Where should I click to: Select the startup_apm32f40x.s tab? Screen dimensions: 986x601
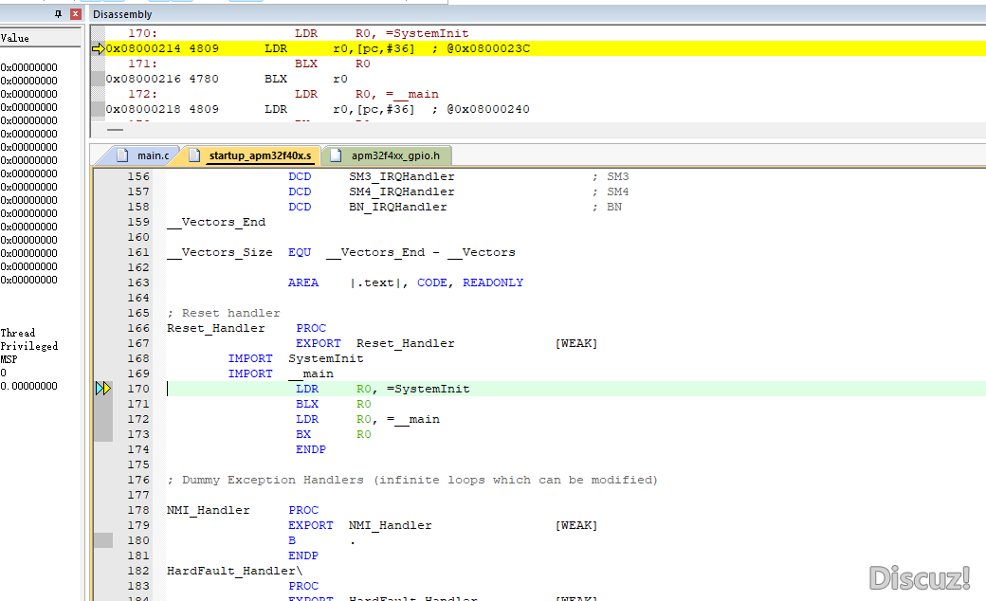coord(260,155)
